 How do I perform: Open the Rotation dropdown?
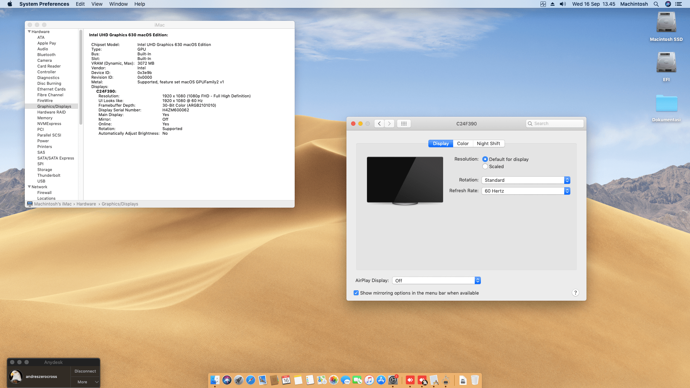click(525, 180)
